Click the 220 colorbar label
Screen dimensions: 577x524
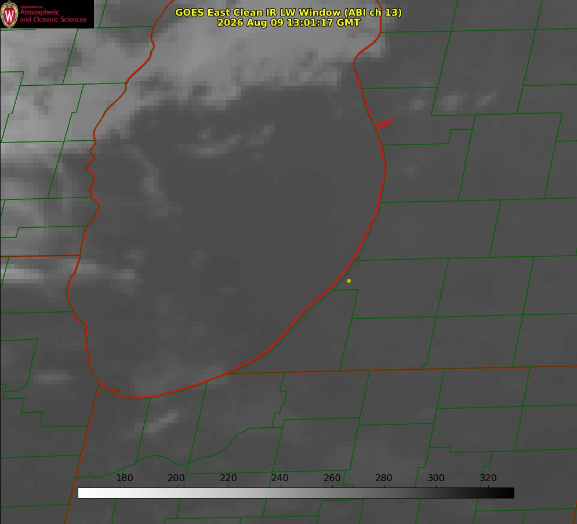pos(228,478)
